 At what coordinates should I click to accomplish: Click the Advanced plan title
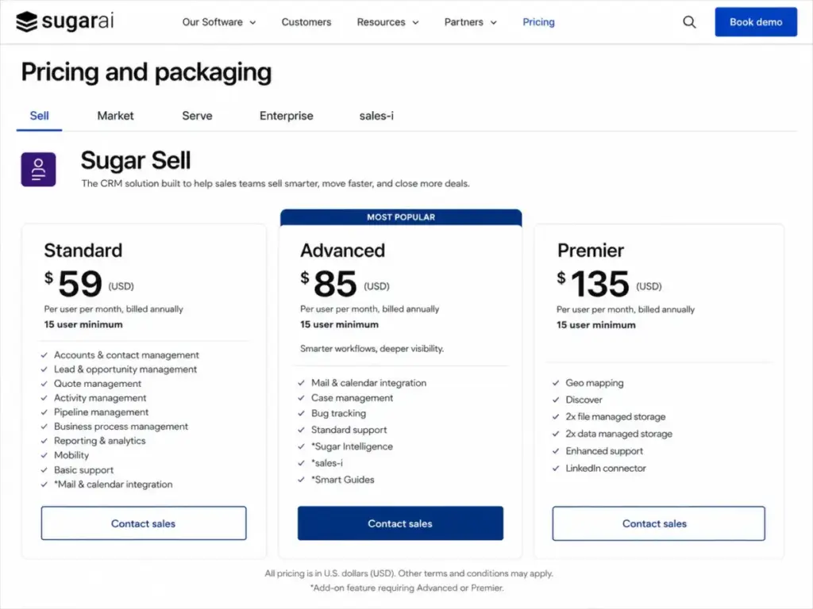point(343,251)
